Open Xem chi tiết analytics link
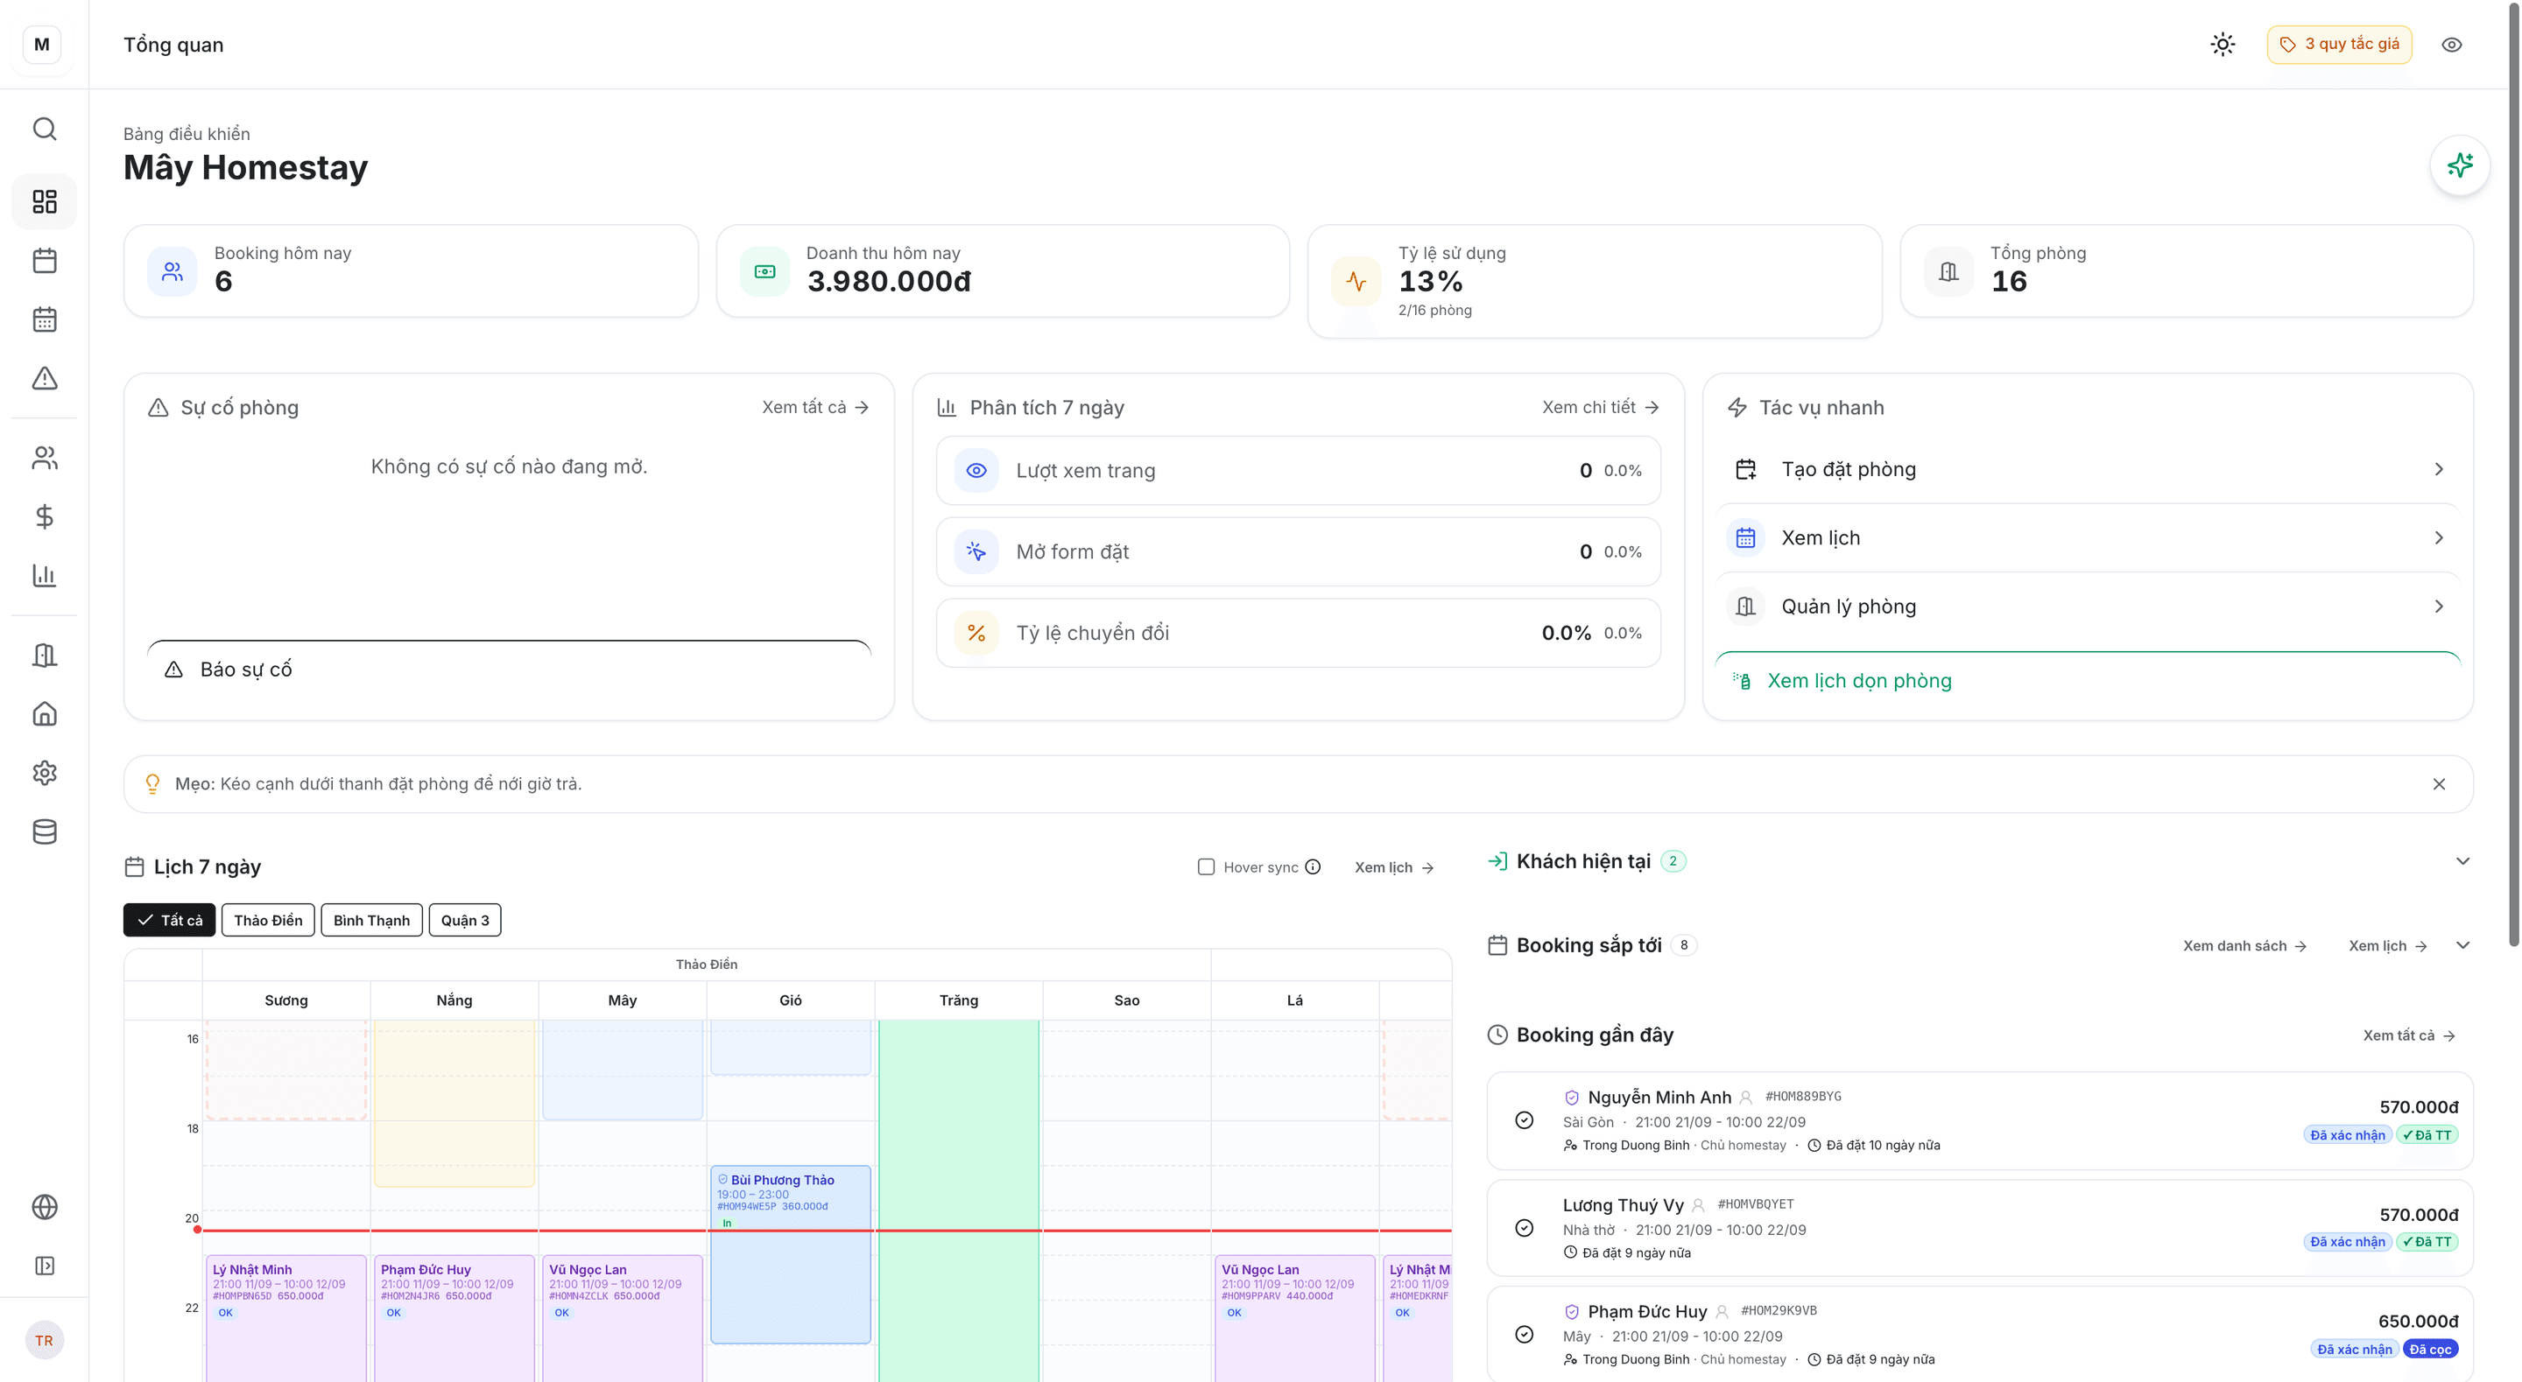Image resolution: width=2522 pixels, height=1382 pixels. click(1601, 407)
